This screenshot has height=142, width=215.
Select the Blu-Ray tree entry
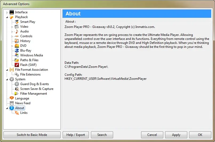pos(26,51)
